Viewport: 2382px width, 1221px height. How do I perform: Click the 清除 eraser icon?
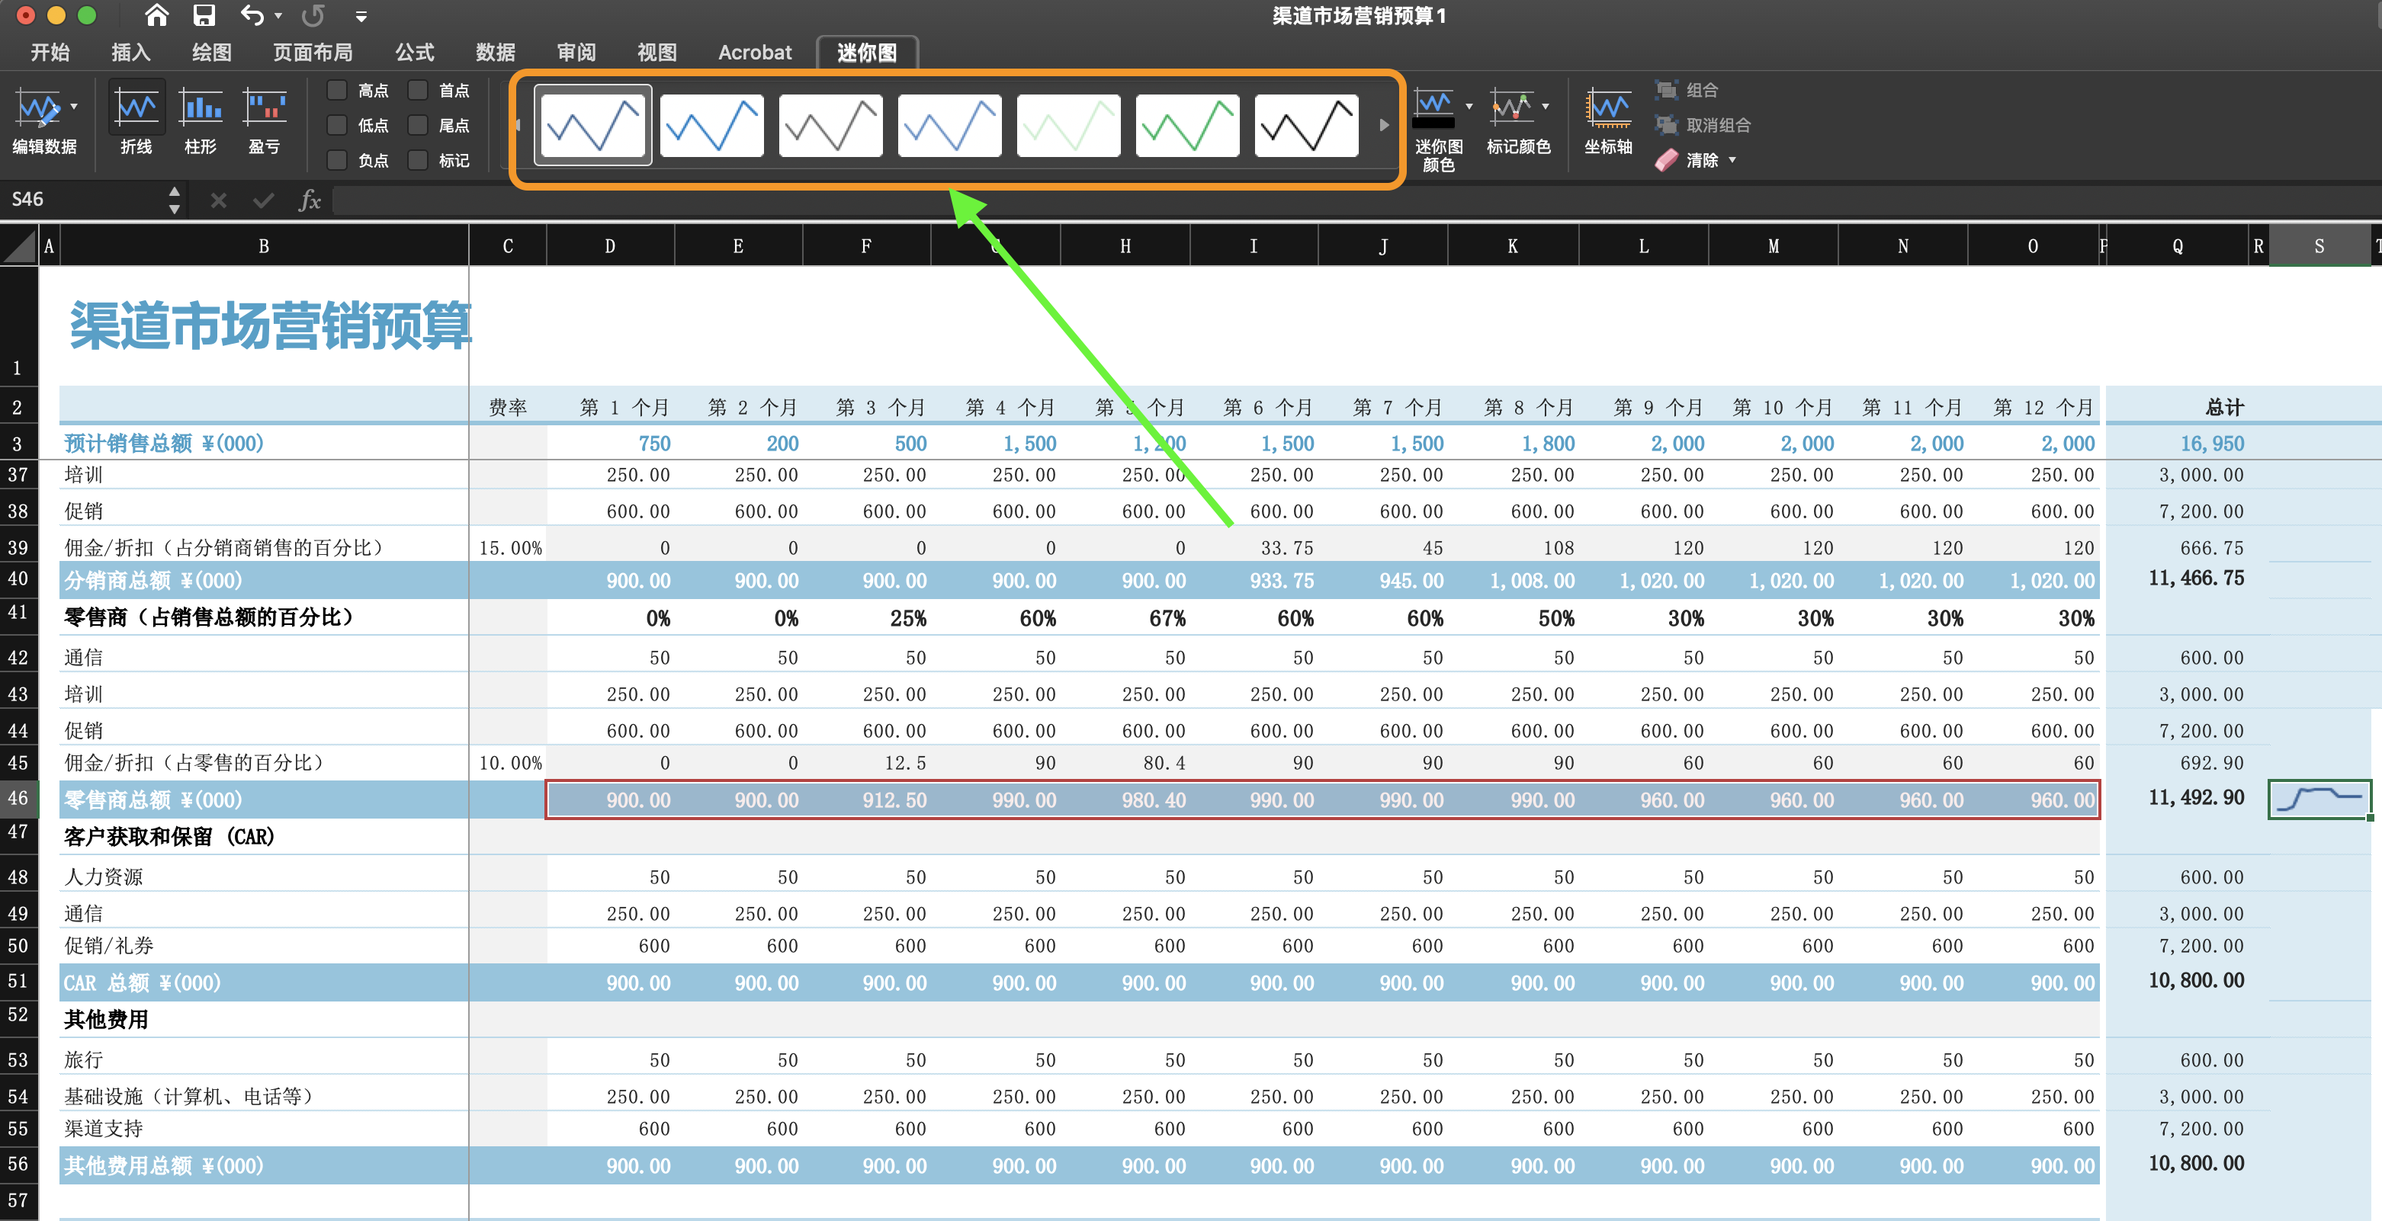tap(1668, 160)
